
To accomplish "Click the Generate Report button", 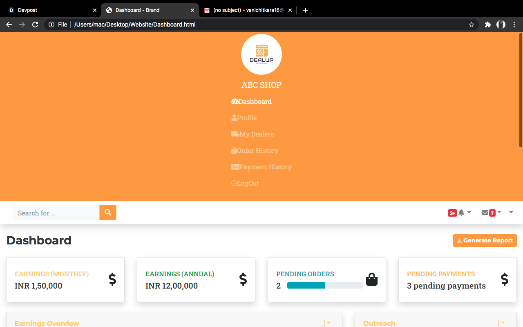I will click(485, 240).
